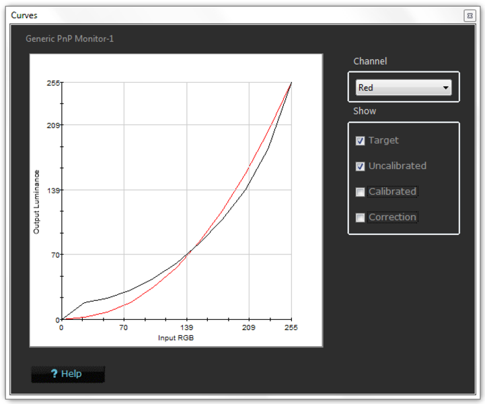Click the Input RGB axis label
Screen dimensions: 485x404
(176, 337)
